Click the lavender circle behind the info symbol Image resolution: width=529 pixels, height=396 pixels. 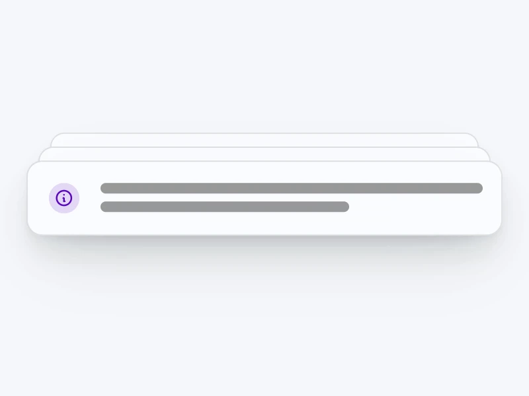coord(64,198)
